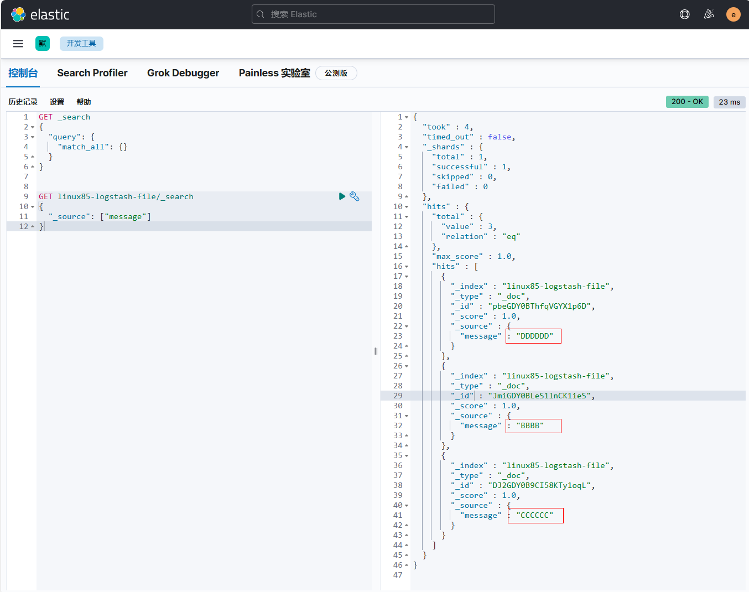This screenshot has width=749, height=592.
Task: Open the Grok Debugger tab
Action: click(183, 73)
